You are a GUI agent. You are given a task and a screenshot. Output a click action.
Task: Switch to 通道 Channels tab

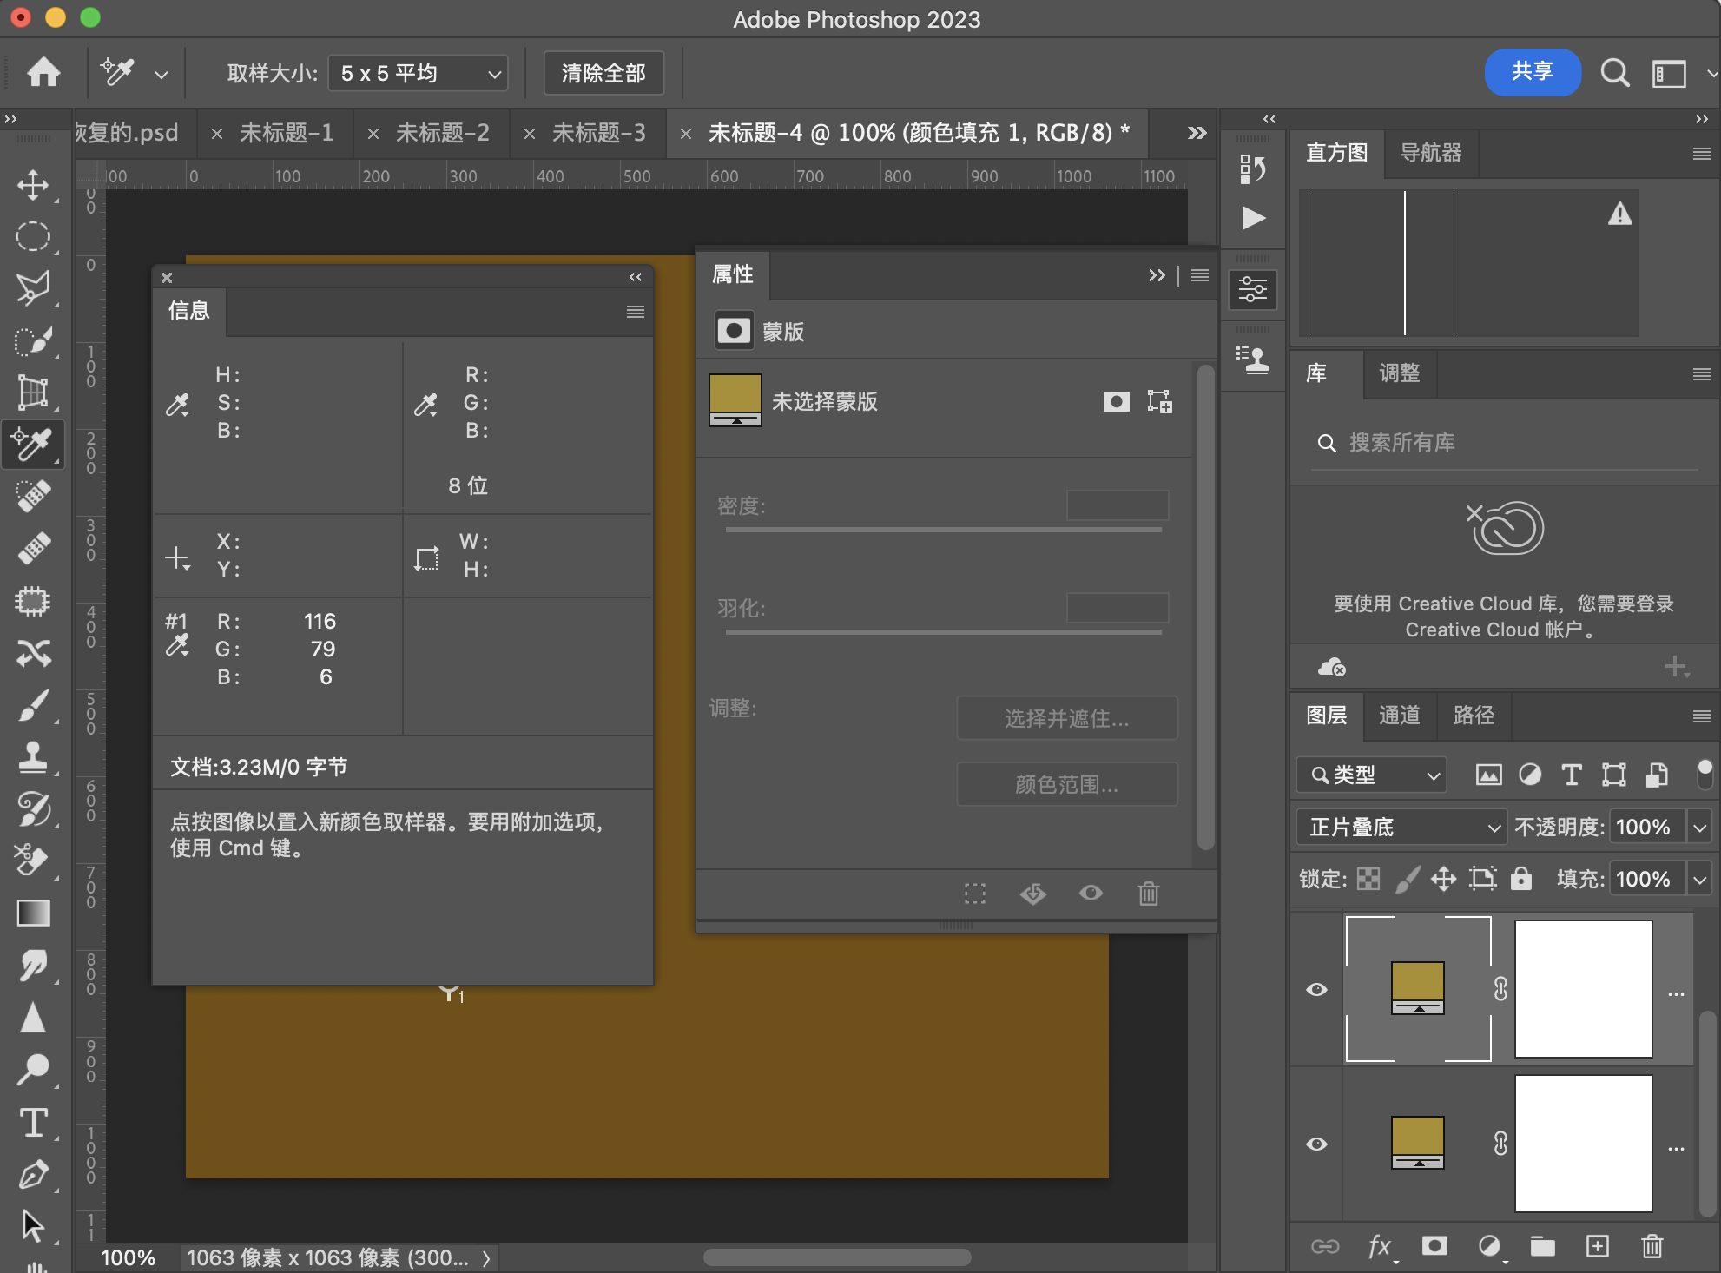1400,716
